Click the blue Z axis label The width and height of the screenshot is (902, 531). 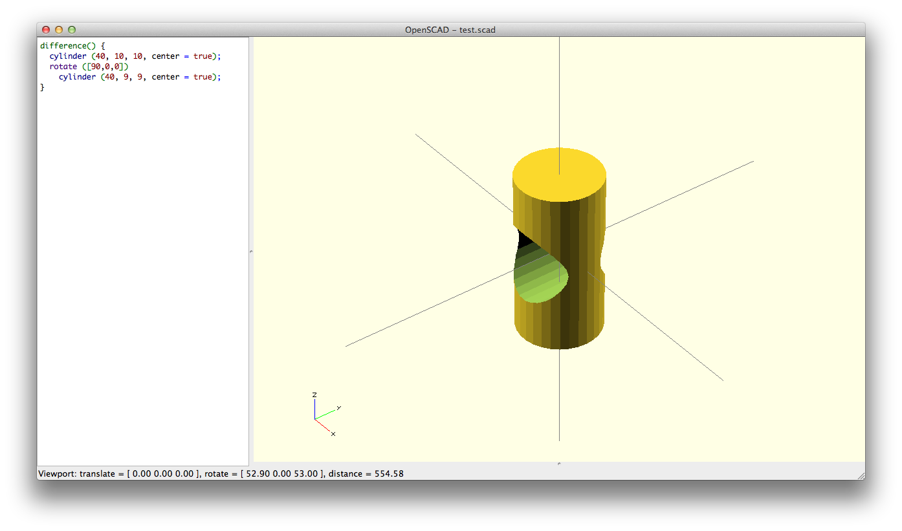tap(314, 395)
